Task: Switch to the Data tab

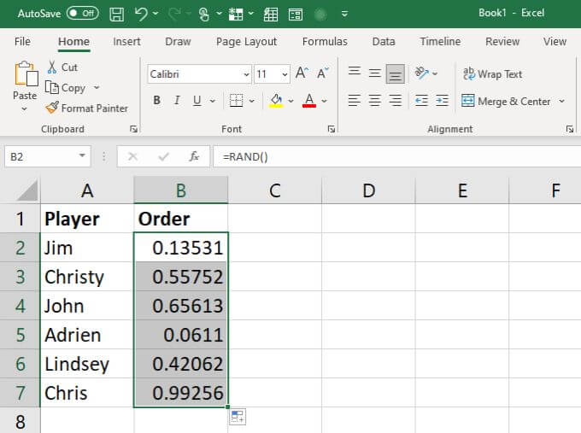Action: tap(384, 42)
